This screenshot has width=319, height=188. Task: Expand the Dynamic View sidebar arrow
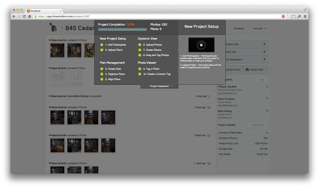264,44
